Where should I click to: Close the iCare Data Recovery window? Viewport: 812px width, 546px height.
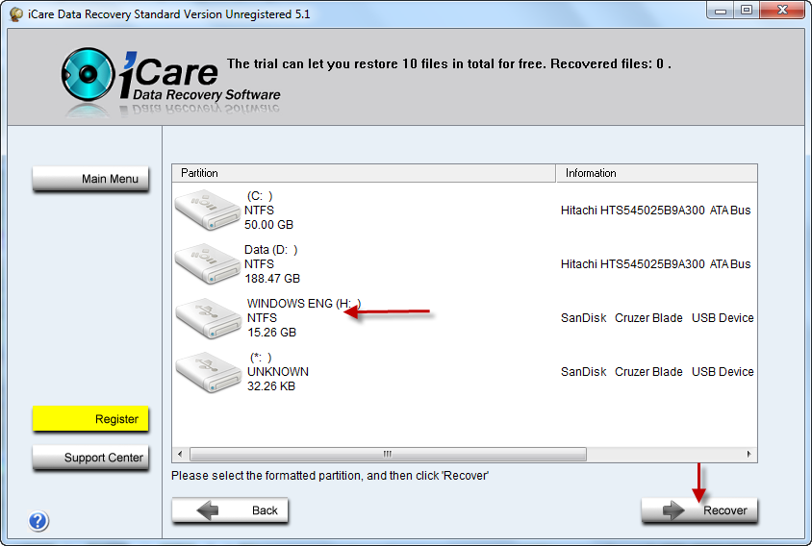[x=782, y=11]
